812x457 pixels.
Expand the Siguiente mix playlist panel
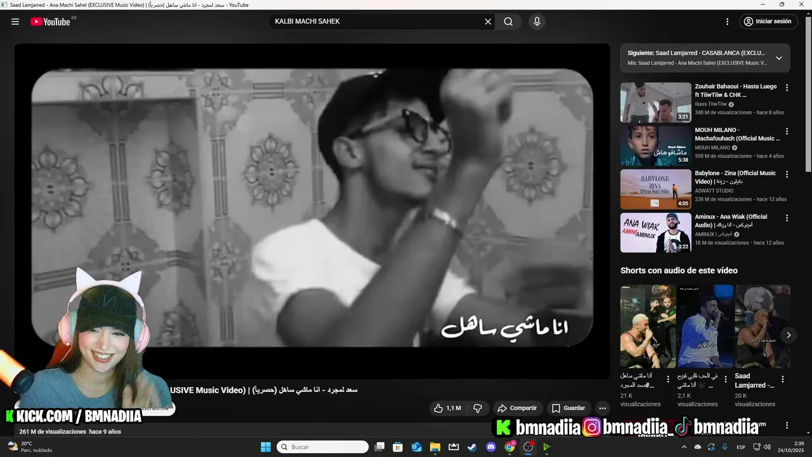[779, 58]
